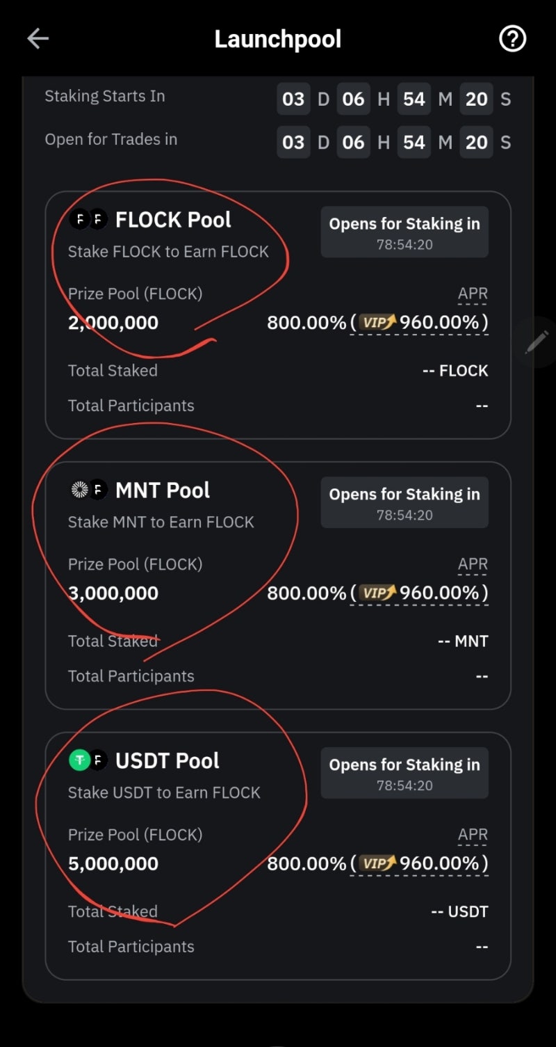
Task: Tap the APR label in FLOCK Pool
Action: (x=473, y=294)
